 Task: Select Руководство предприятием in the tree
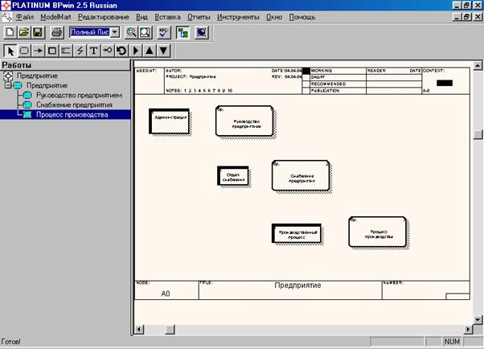click(x=79, y=95)
